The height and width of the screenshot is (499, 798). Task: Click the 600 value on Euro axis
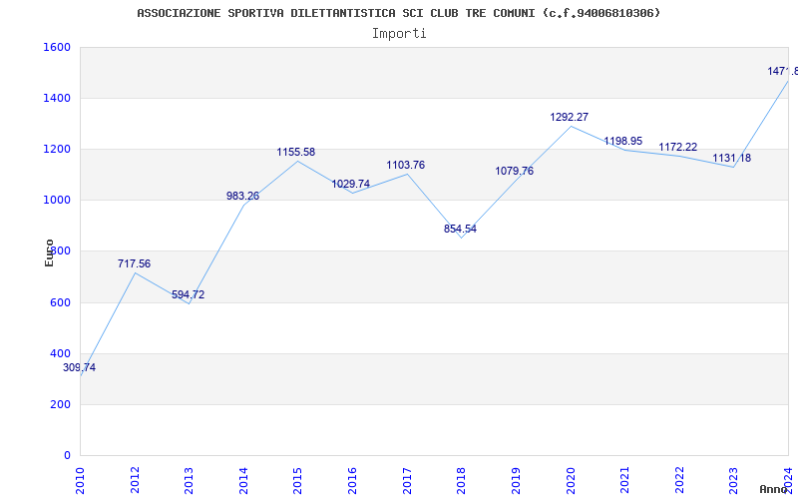[x=61, y=303]
